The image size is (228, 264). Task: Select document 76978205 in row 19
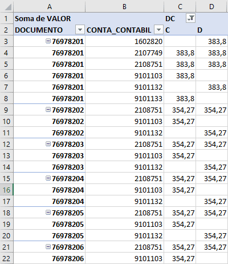[x=50, y=224]
